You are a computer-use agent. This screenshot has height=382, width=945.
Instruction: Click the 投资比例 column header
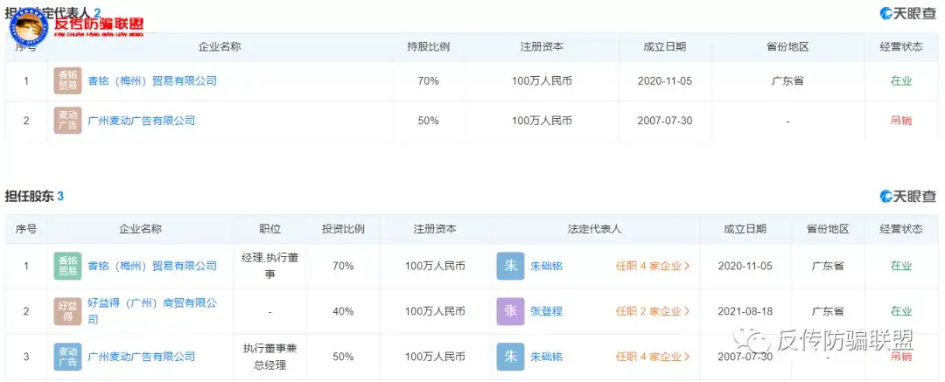(x=343, y=229)
